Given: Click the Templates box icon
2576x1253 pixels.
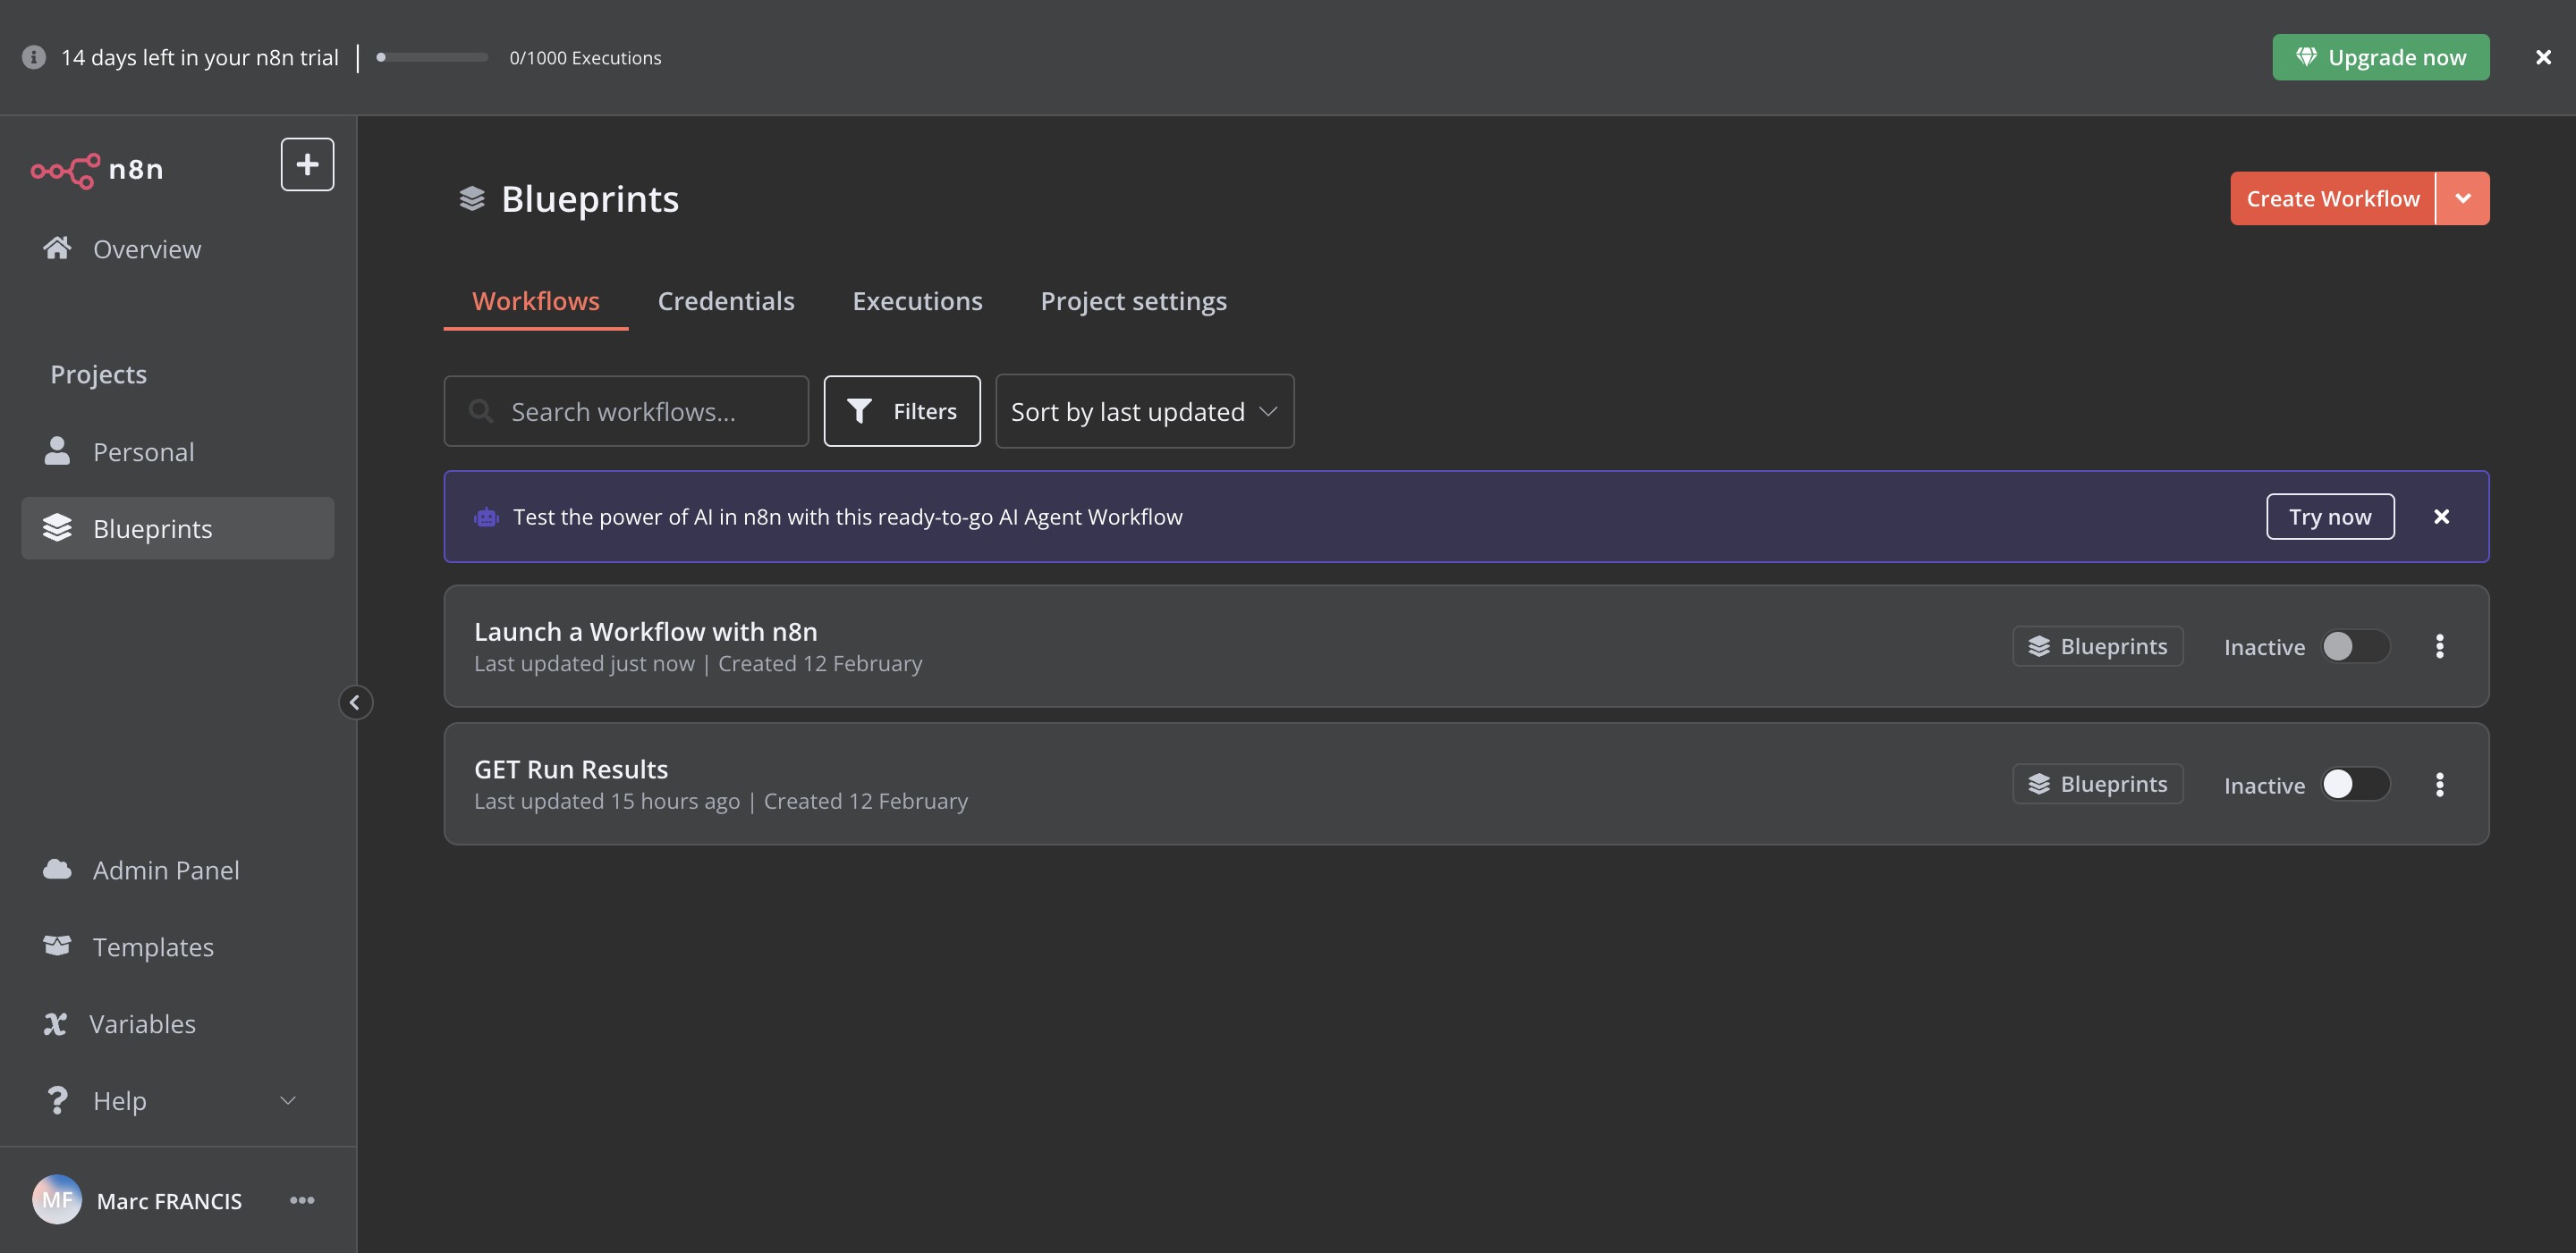Looking at the screenshot, I should pos(57,946).
